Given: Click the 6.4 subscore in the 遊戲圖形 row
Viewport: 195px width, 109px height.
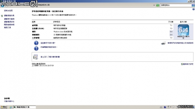Looking at the screenshot, I should coord(171,35).
